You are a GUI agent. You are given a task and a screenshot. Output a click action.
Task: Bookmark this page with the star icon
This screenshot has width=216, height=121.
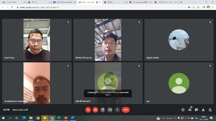pos(198,7)
